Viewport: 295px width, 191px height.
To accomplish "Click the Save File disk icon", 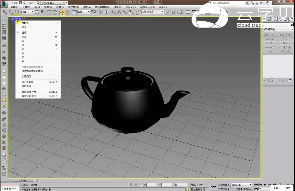I will pyautogui.click(x=20, y=3).
